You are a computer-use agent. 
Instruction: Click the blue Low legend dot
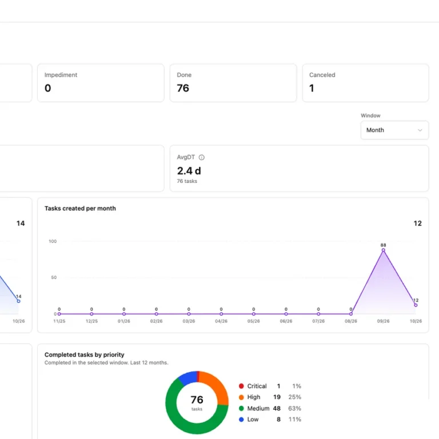pyautogui.click(x=241, y=420)
